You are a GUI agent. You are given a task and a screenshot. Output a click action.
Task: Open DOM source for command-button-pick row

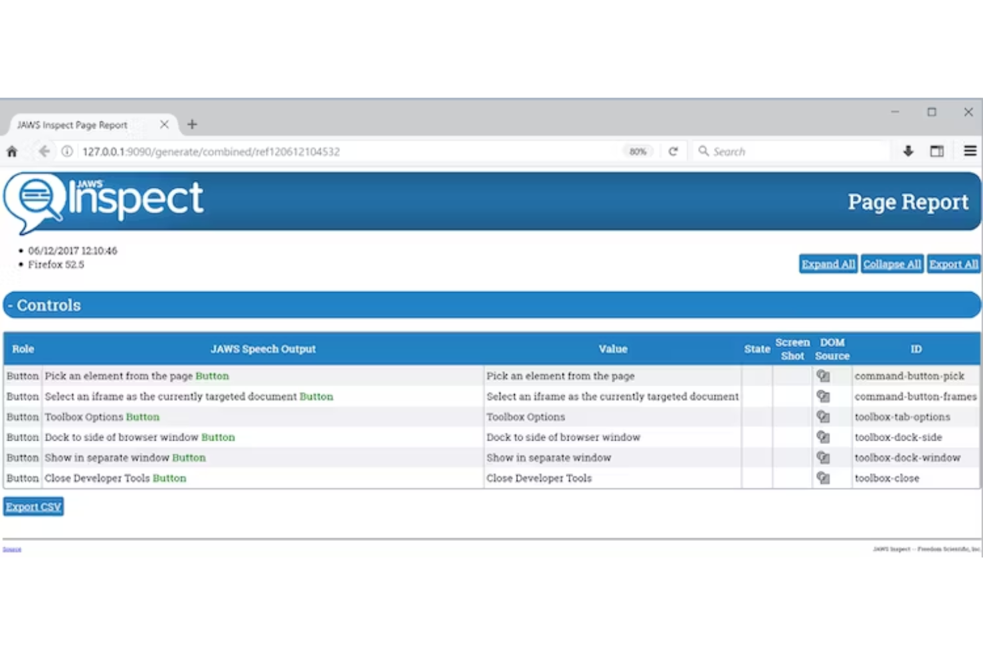click(x=823, y=376)
